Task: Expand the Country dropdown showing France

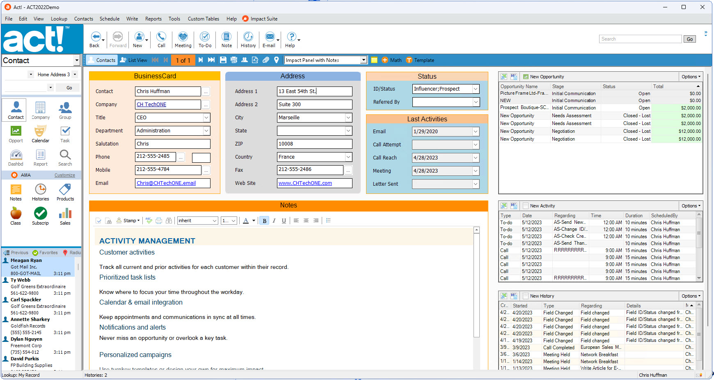Action: point(348,157)
